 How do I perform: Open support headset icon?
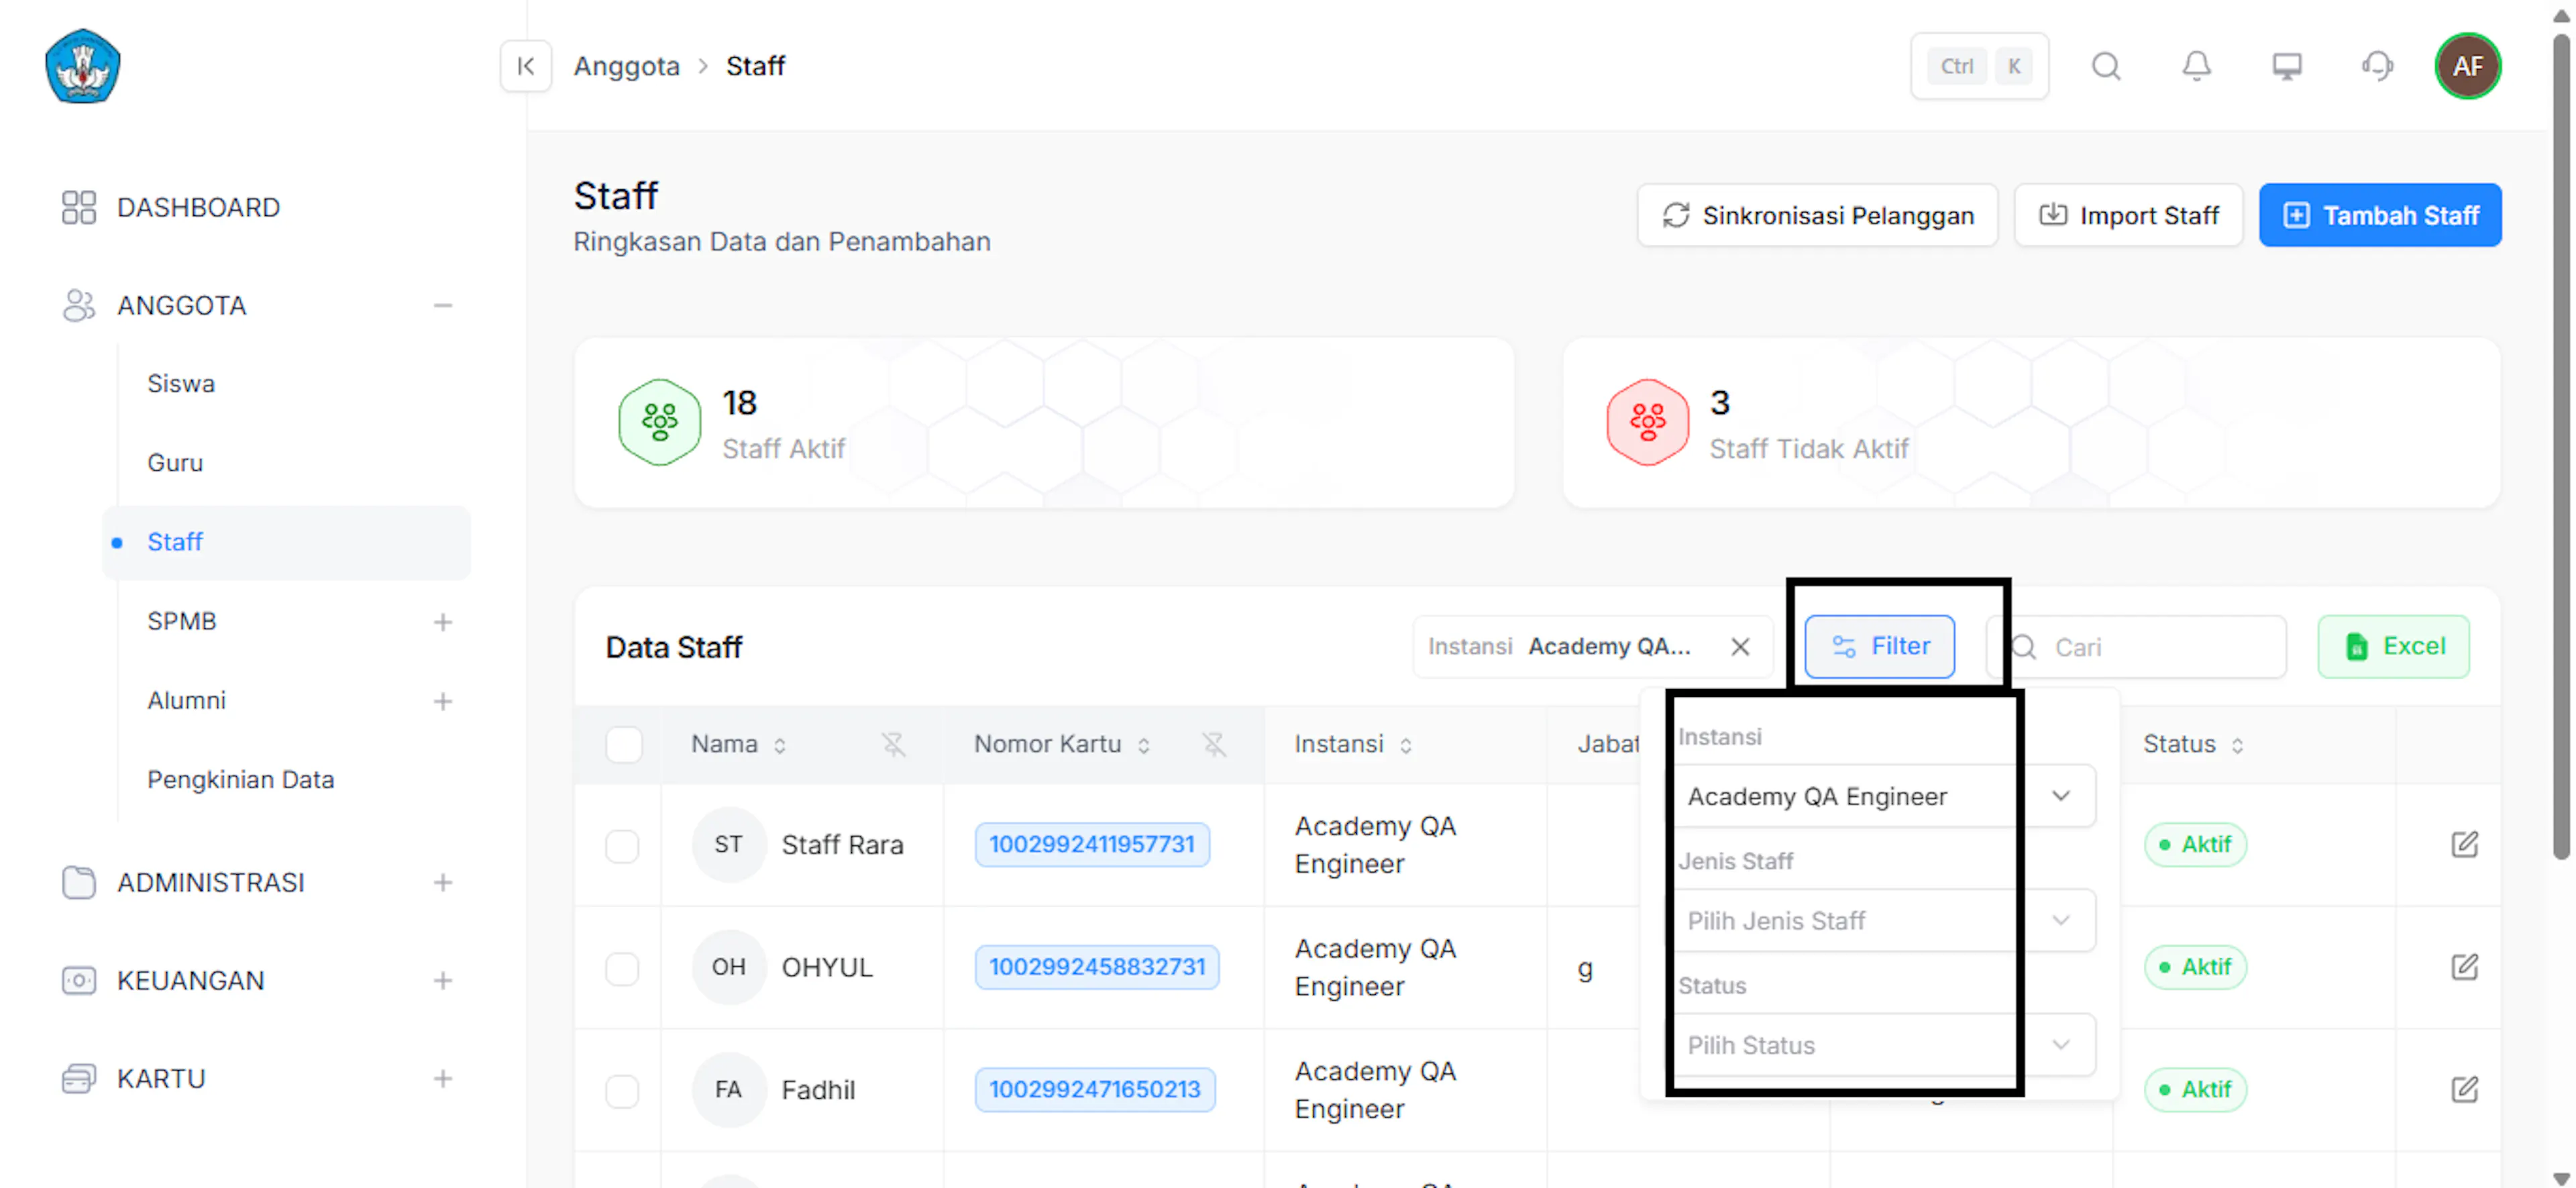point(2377,66)
